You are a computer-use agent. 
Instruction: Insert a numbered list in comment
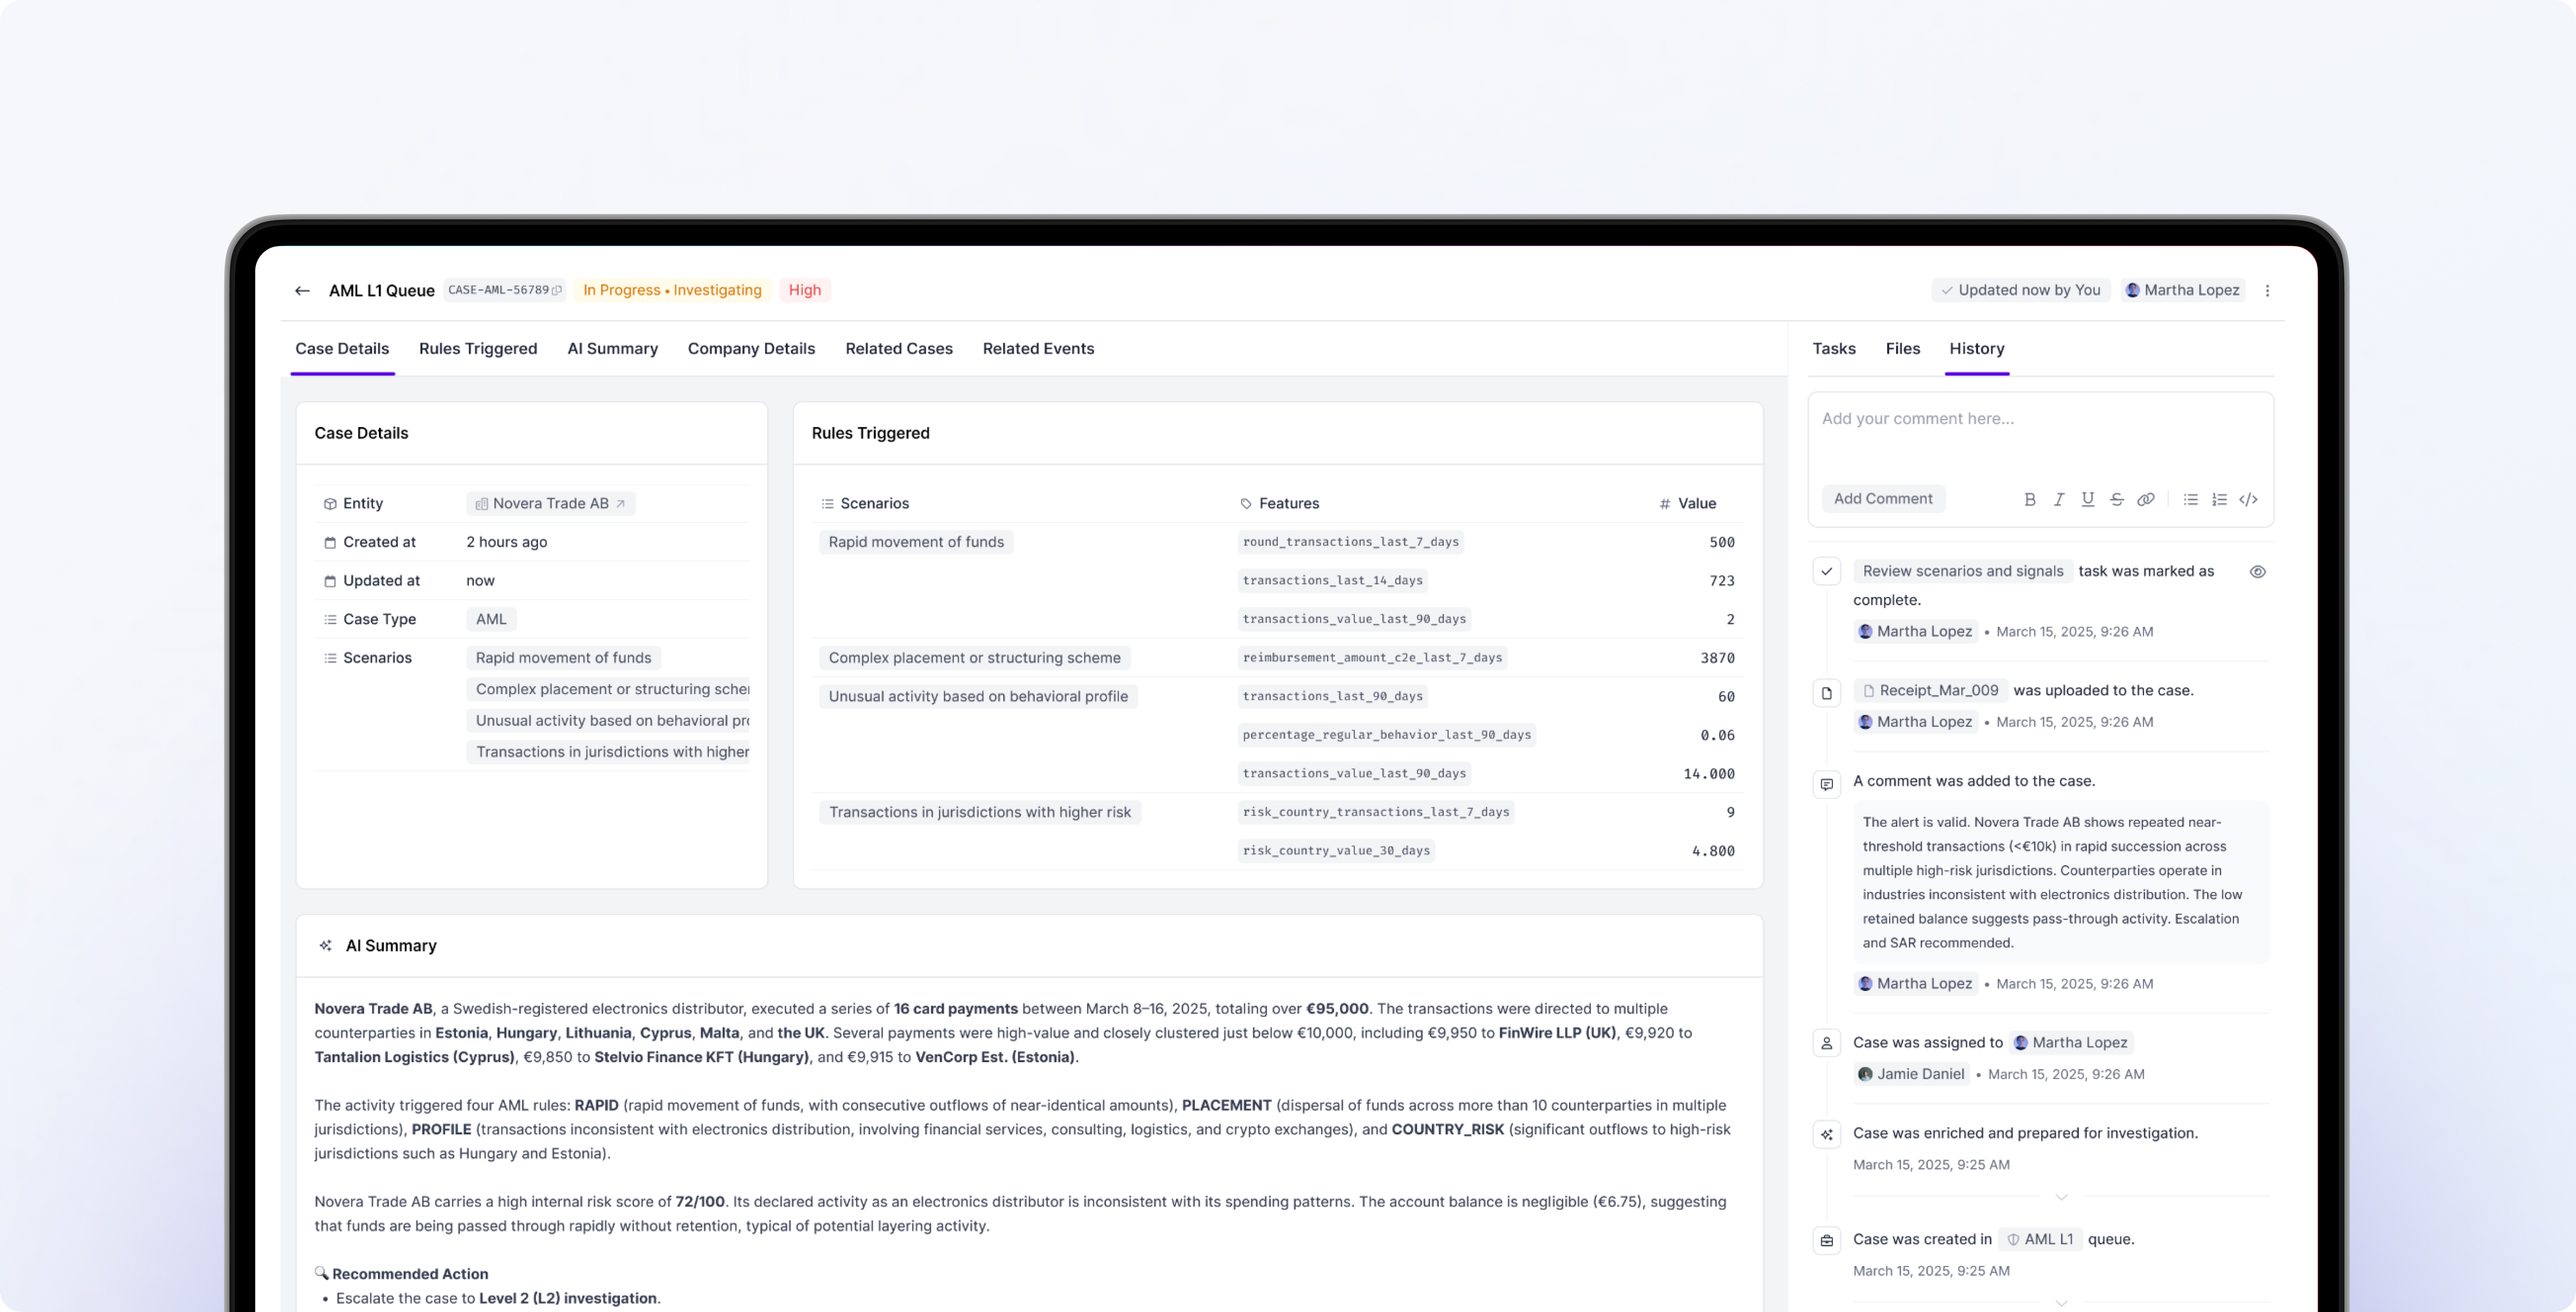pyautogui.click(x=2219, y=500)
